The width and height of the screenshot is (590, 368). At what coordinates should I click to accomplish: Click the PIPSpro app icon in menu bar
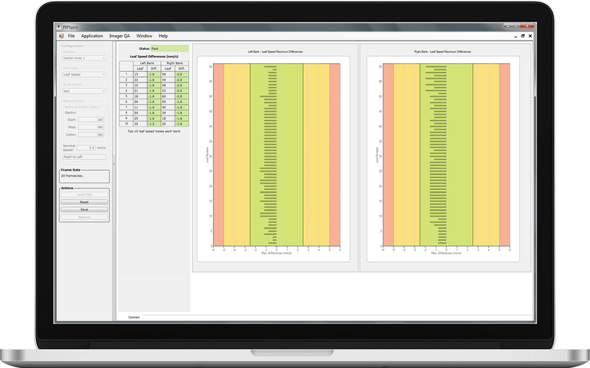pyautogui.click(x=60, y=35)
